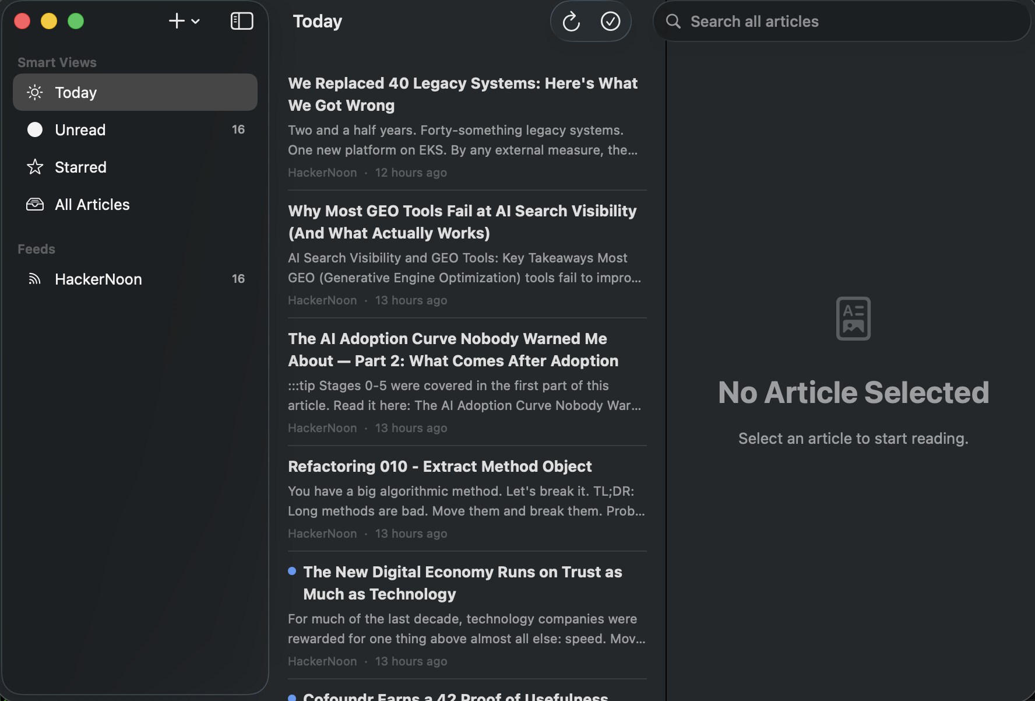Maximize window with green button
Screen dimensions: 1035x701
tap(76, 22)
